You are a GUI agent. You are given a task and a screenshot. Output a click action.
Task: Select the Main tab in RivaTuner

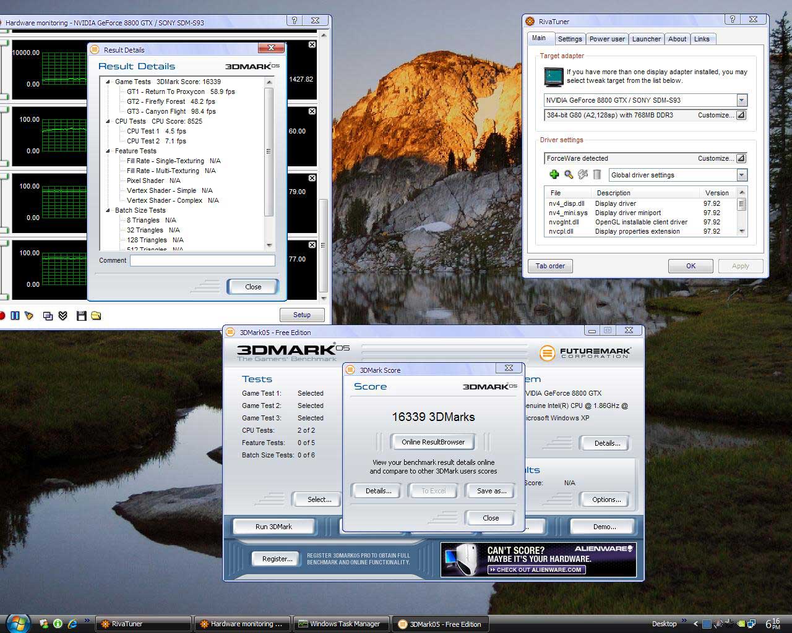(539, 38)
